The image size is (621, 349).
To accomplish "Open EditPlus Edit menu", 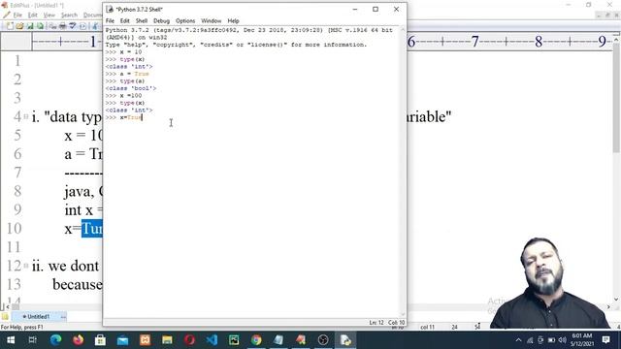I will click(x=32, y=16).
